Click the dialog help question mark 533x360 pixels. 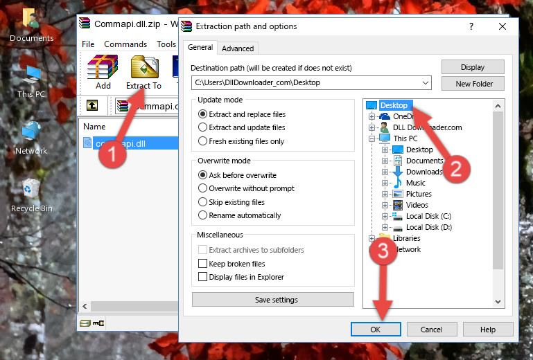pyautogui.click(x=471, y=26)
